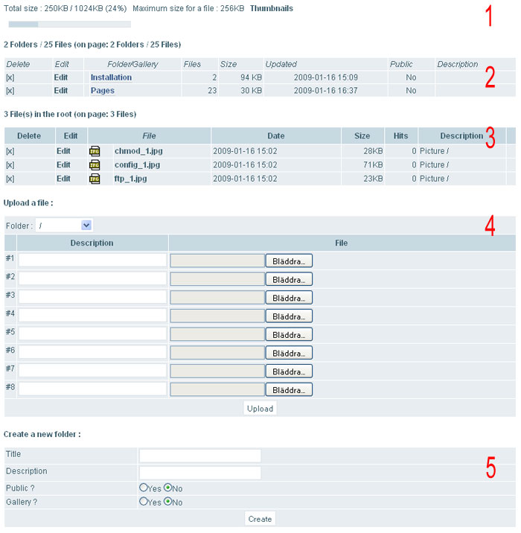Delete ftp_1.jpg using its [x]
This screenshot has width=521, height=533.
tap(10, 179)
